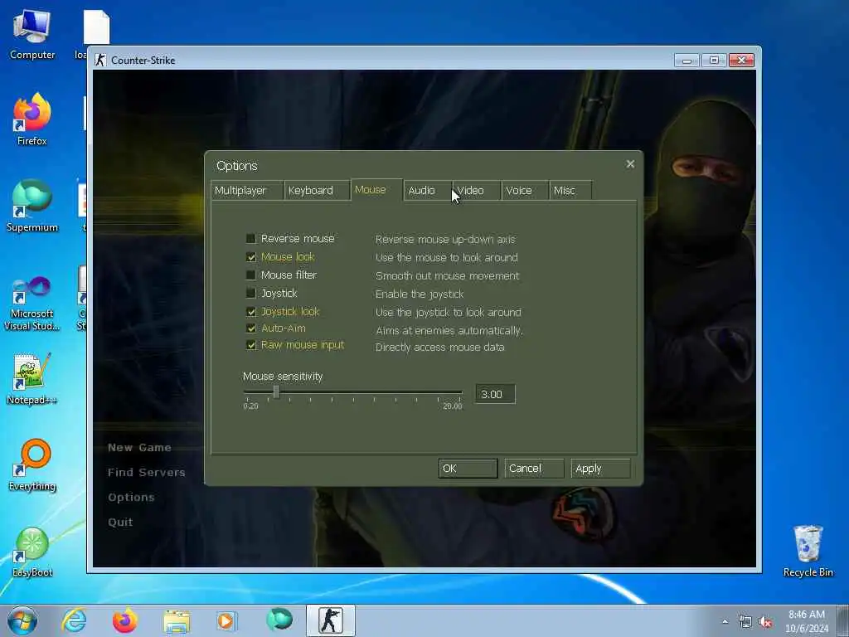This screenshot has height=637, width=849.
Task: Uncheck the Joystick look checkbox
Action: pyautogui.click(x=250, y=312)
